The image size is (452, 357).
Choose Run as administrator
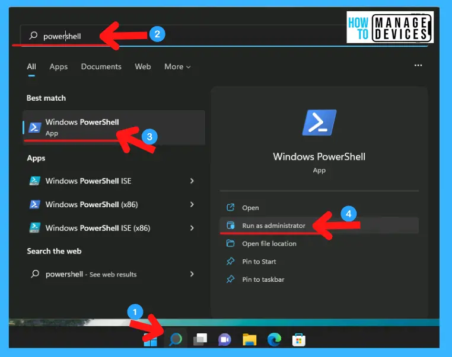click(319, 225)
